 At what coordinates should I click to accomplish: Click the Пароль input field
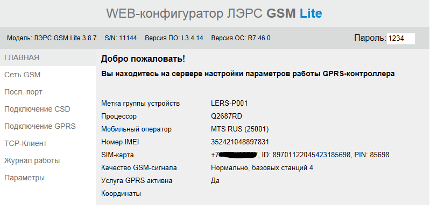400,39
